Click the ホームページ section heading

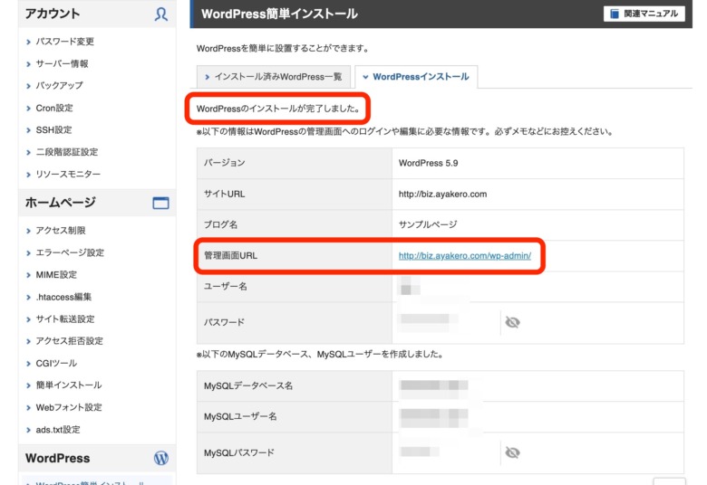coord(61,203)
